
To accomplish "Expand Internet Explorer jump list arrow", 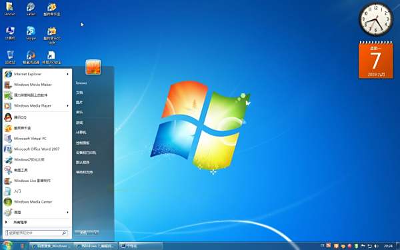I will pyautogui.click(x=67, y=74).
